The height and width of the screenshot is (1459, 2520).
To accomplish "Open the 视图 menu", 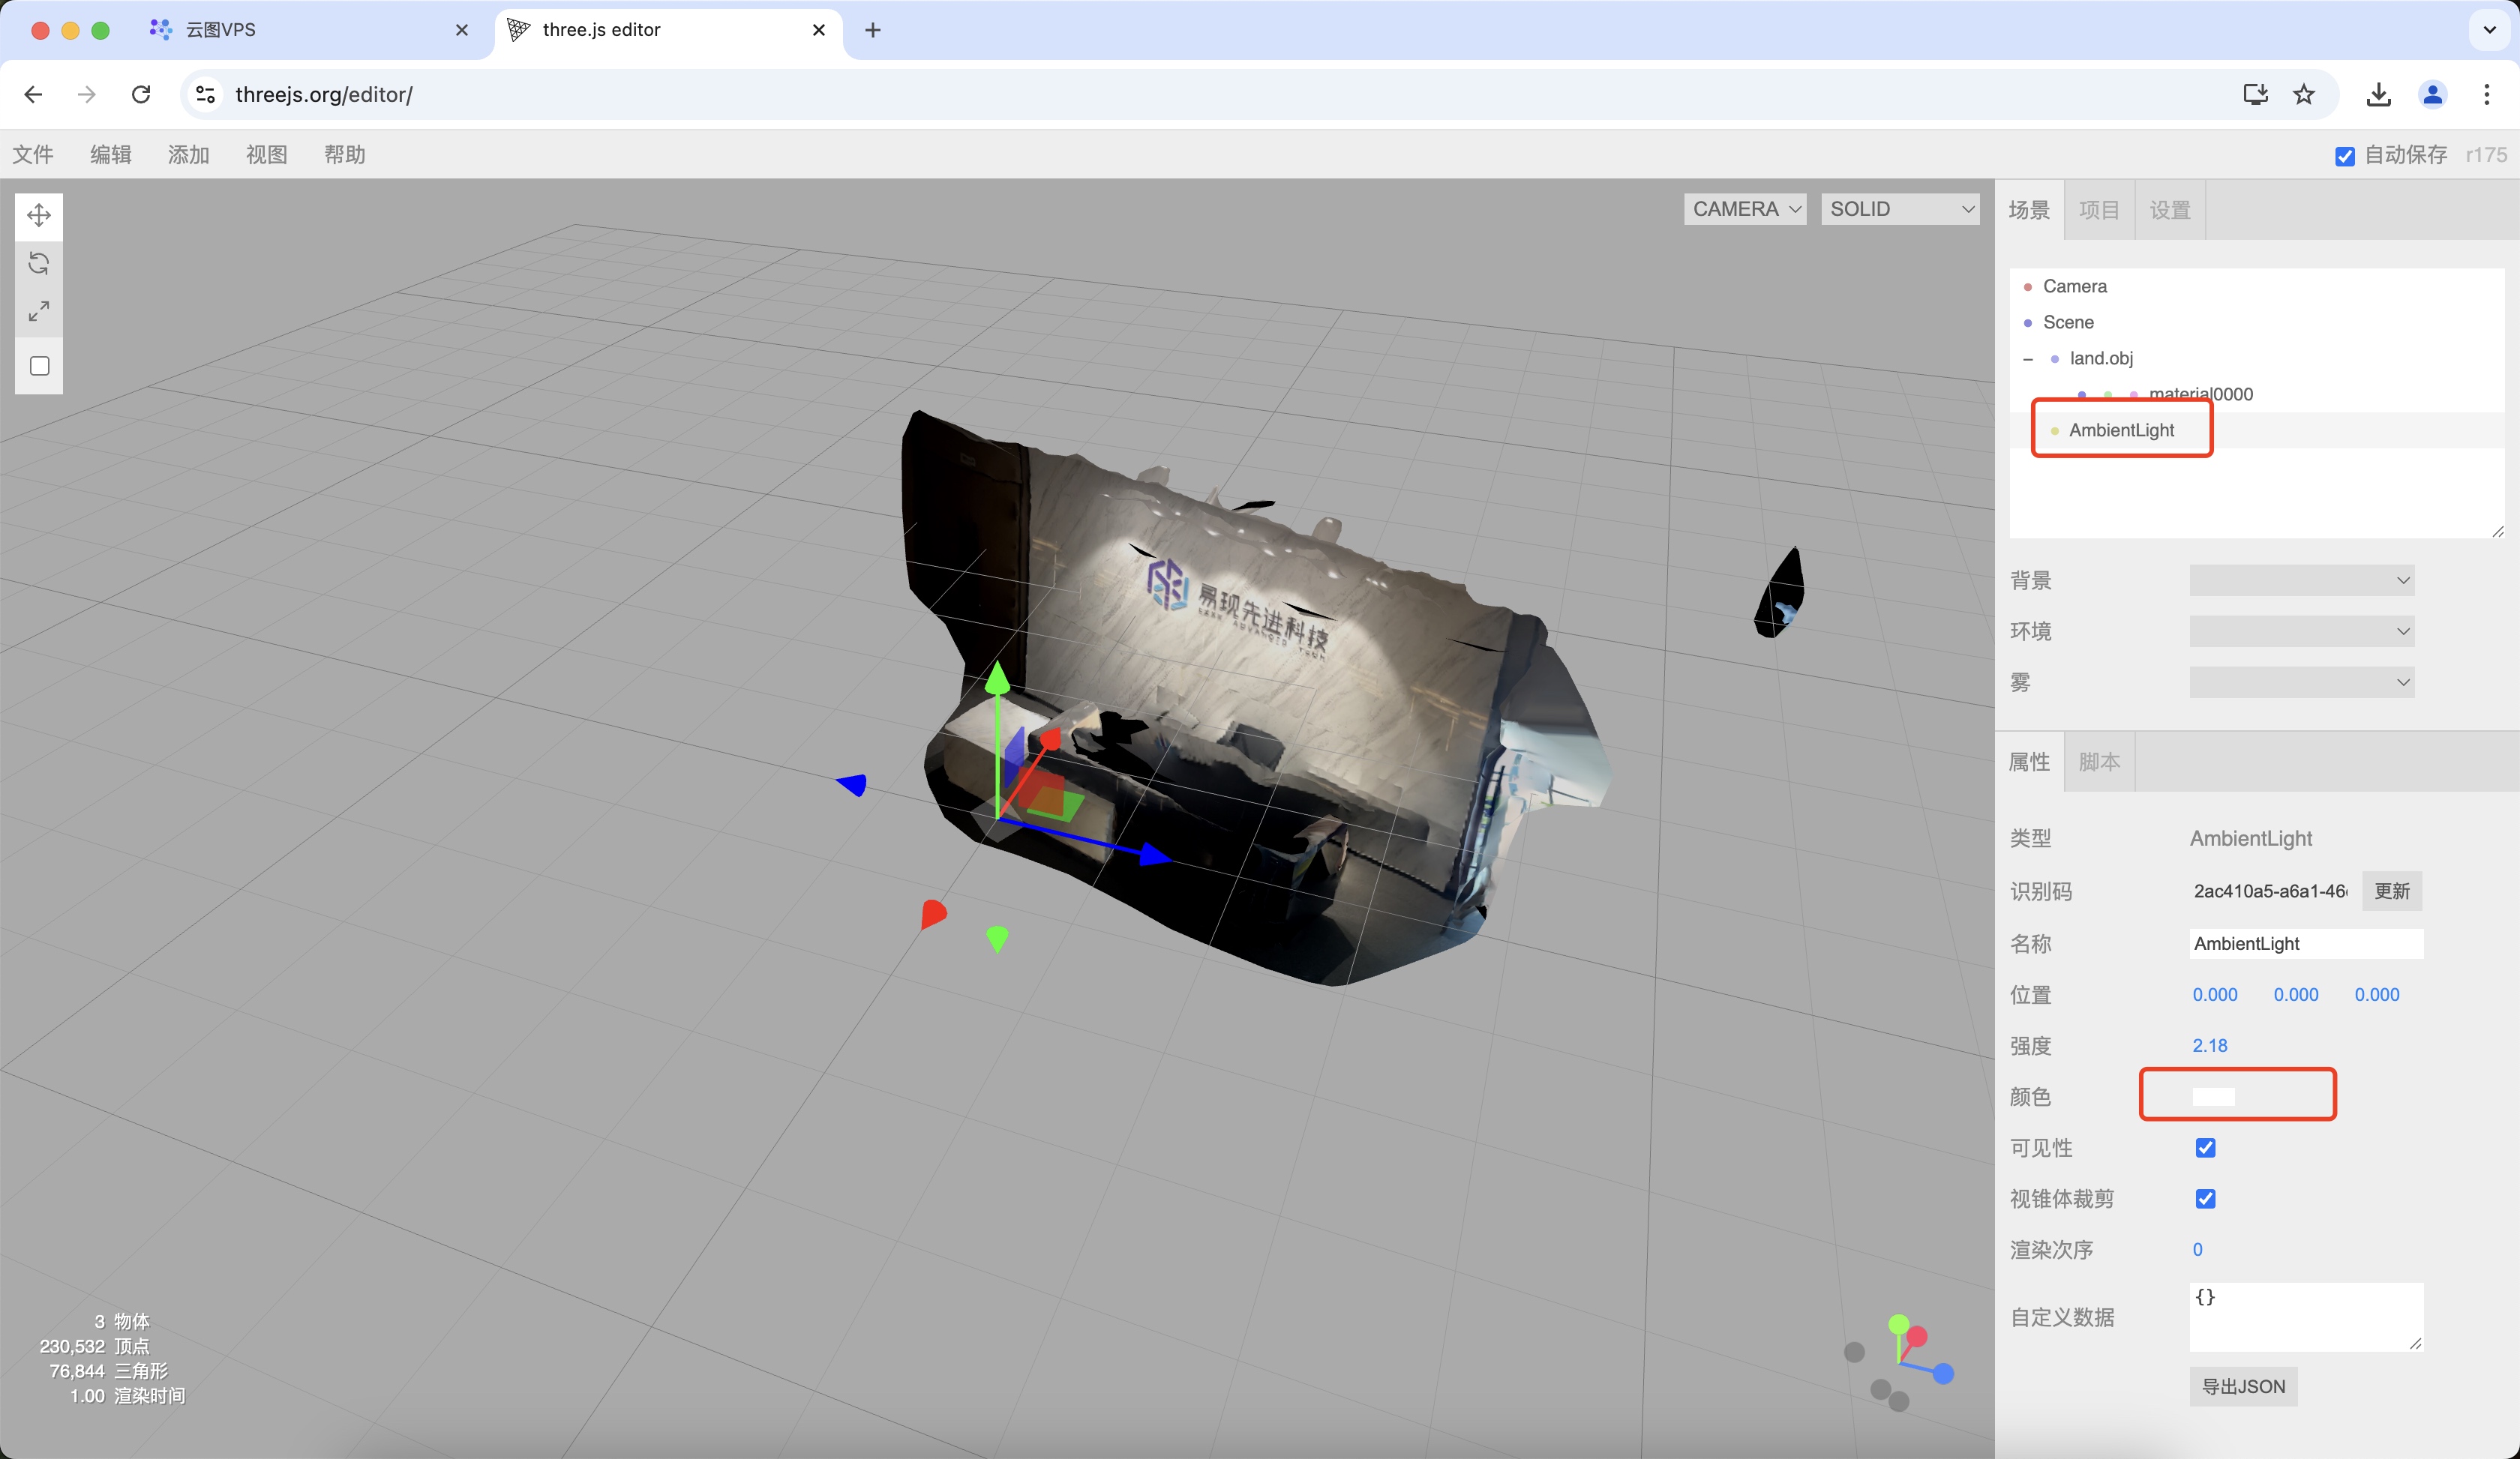I will 267,155.
